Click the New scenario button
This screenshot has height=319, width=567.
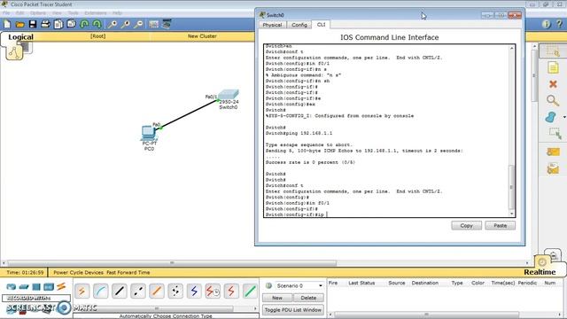coord(277,298)
